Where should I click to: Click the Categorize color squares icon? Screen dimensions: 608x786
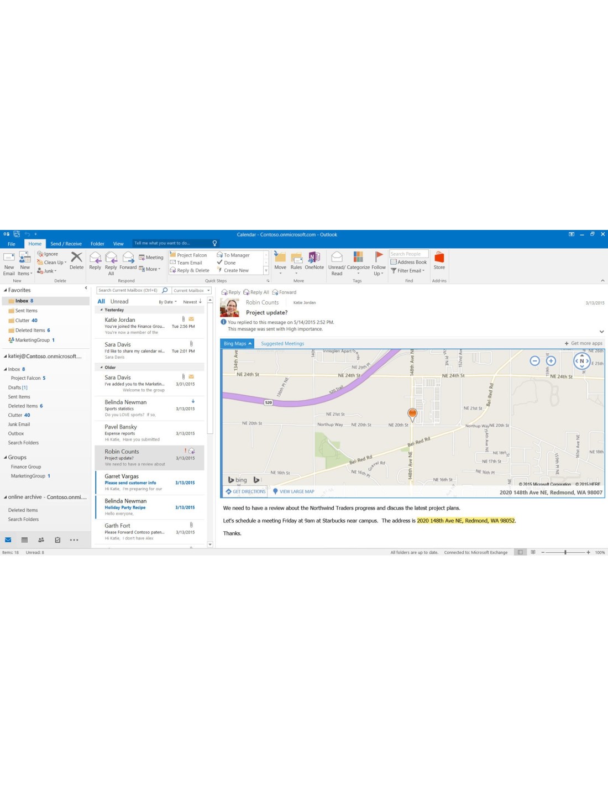[x=358, y=257]
